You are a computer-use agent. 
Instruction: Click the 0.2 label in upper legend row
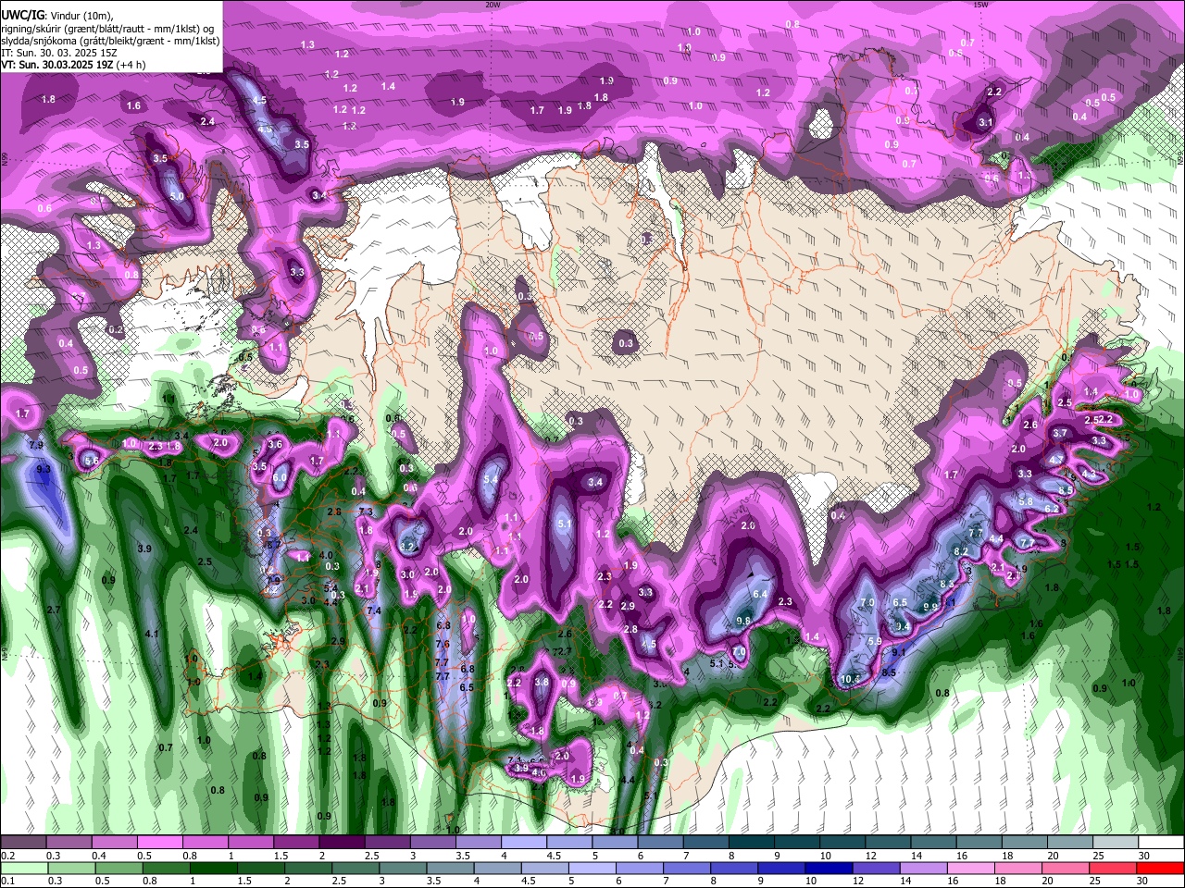8,856
